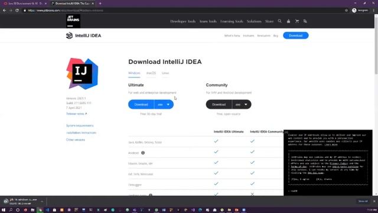Click the decline option in cookie console
This screenshot has width=378, height=213.
(x=324, y=179)
